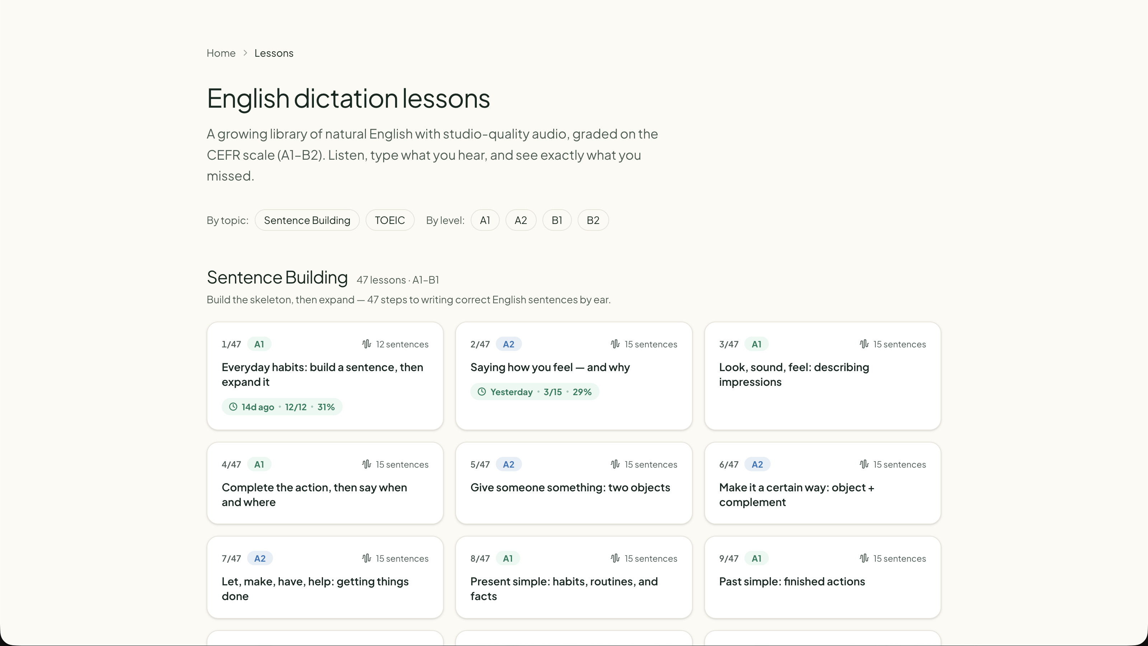1148x646 pixels.
Task: Click the waveform icon on lesson 1/47 card
Action: [366, 344]
